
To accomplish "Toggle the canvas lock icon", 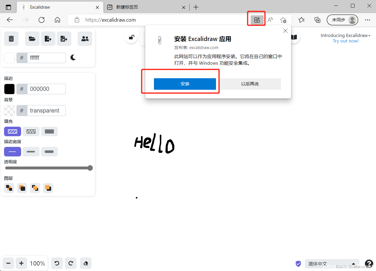I will pyautogui.click(x=131, y=37).
